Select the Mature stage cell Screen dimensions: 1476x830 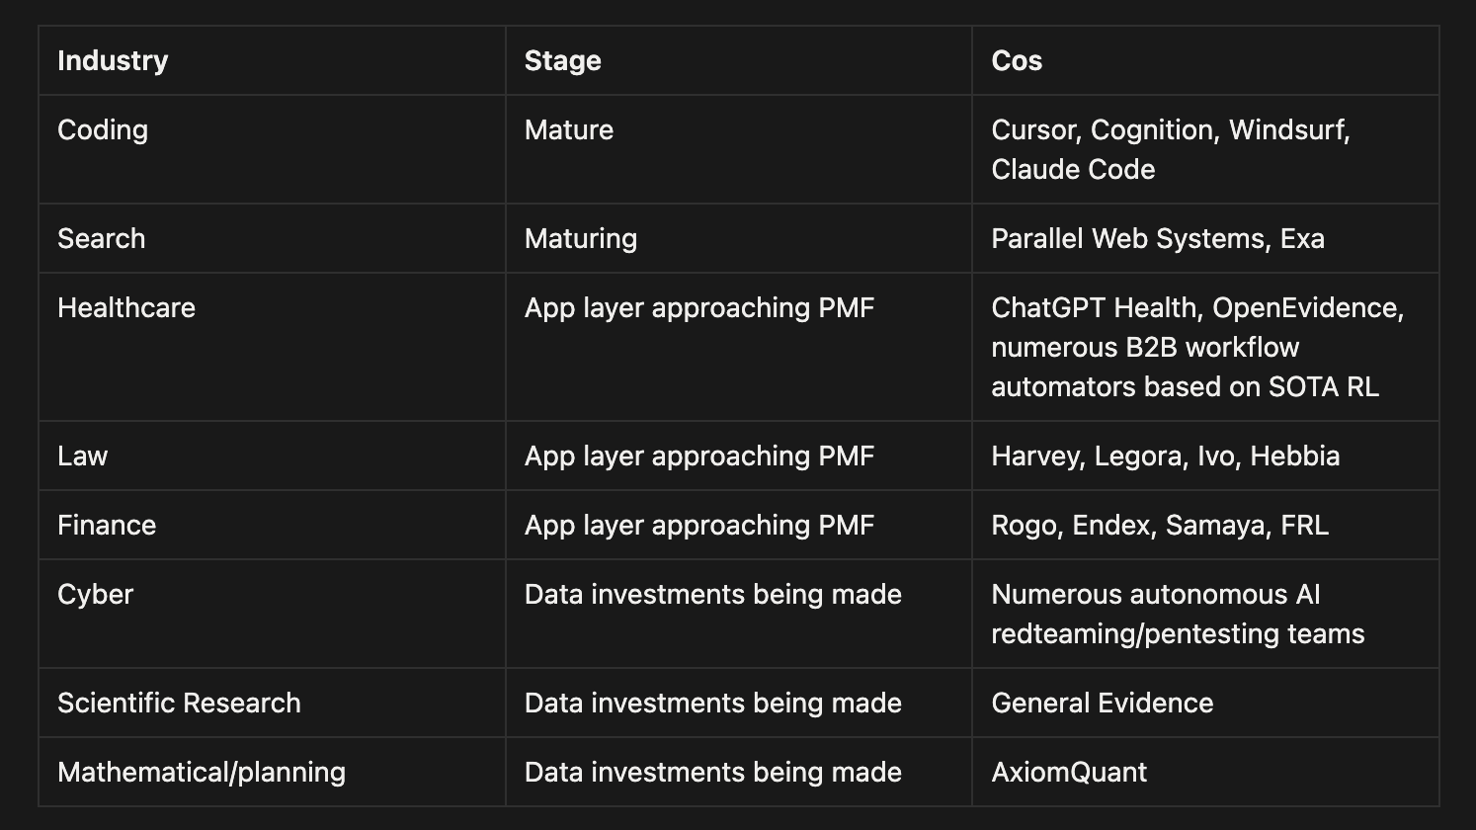[x=739, y=149]
